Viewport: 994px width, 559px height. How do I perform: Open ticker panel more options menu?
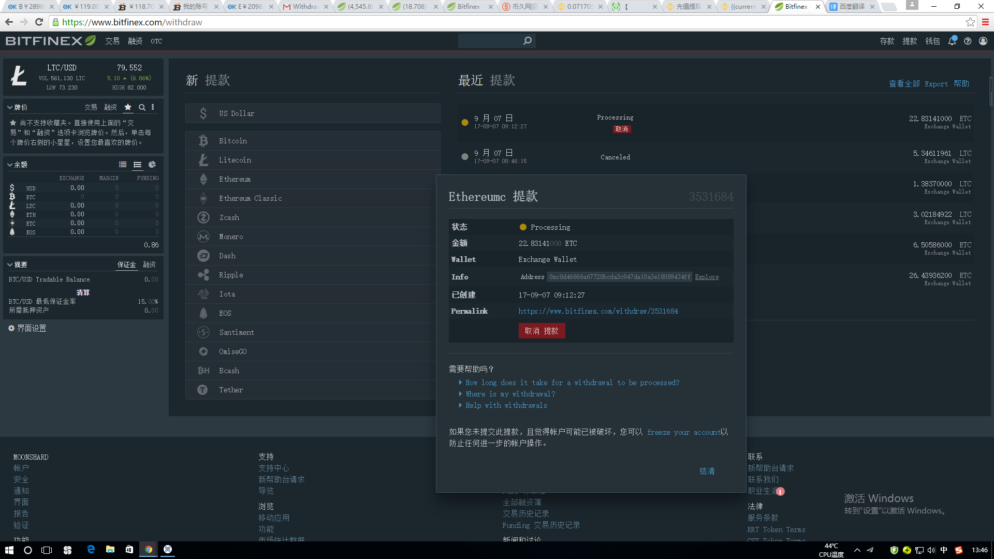(x=153, y=107)
